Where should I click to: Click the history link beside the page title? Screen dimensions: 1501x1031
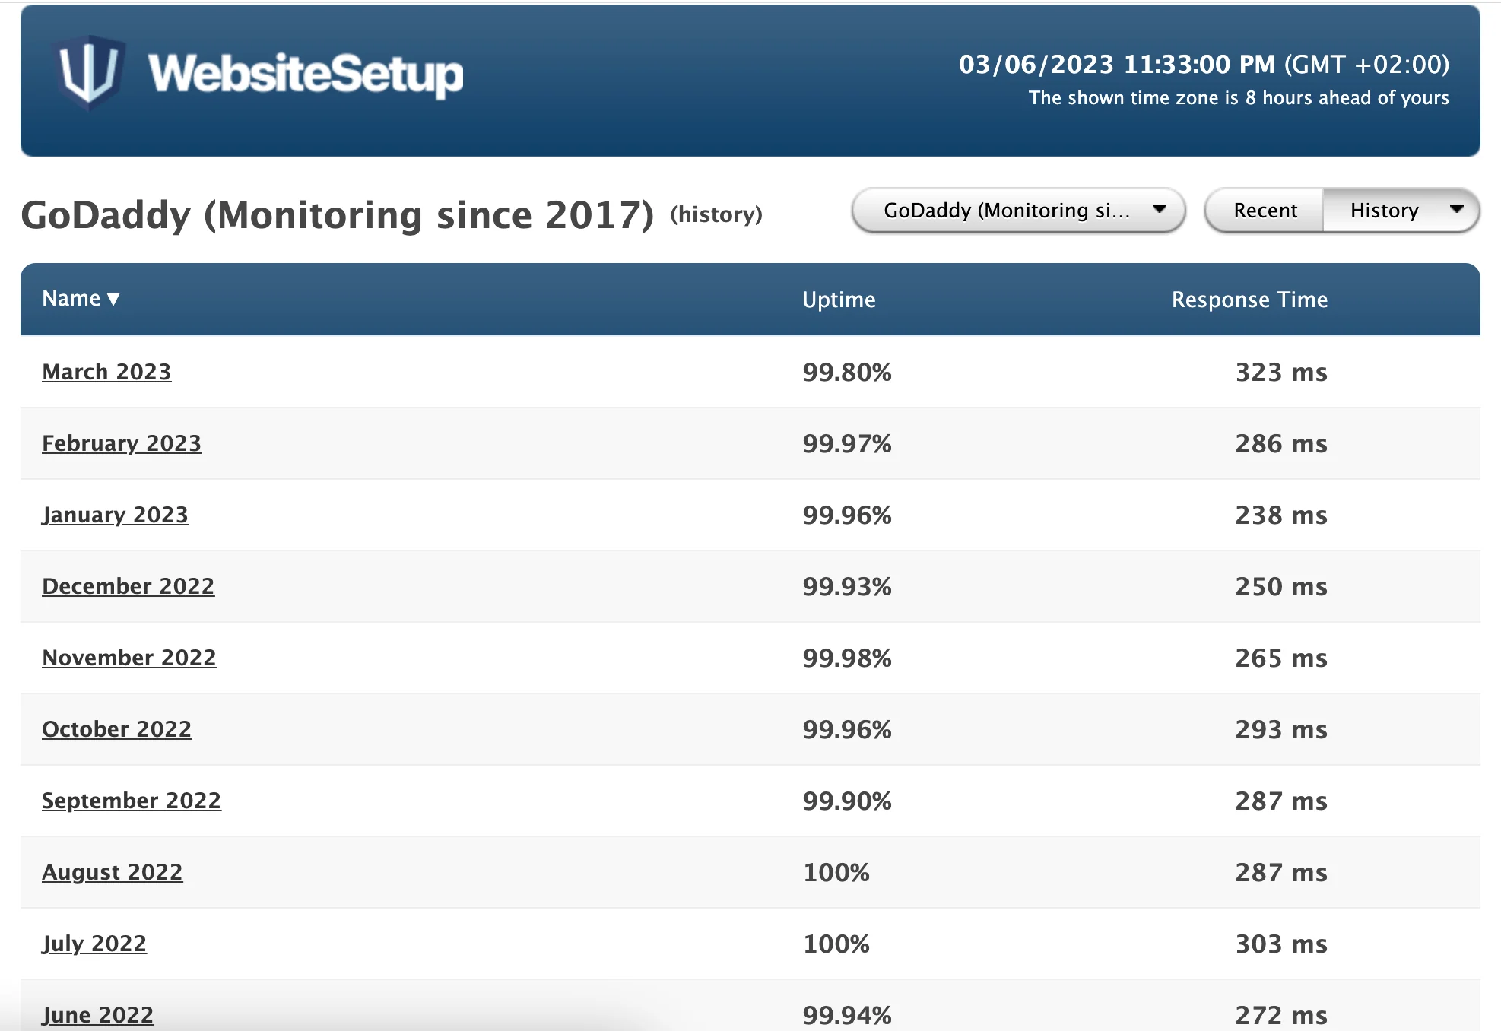coord(716,215)
